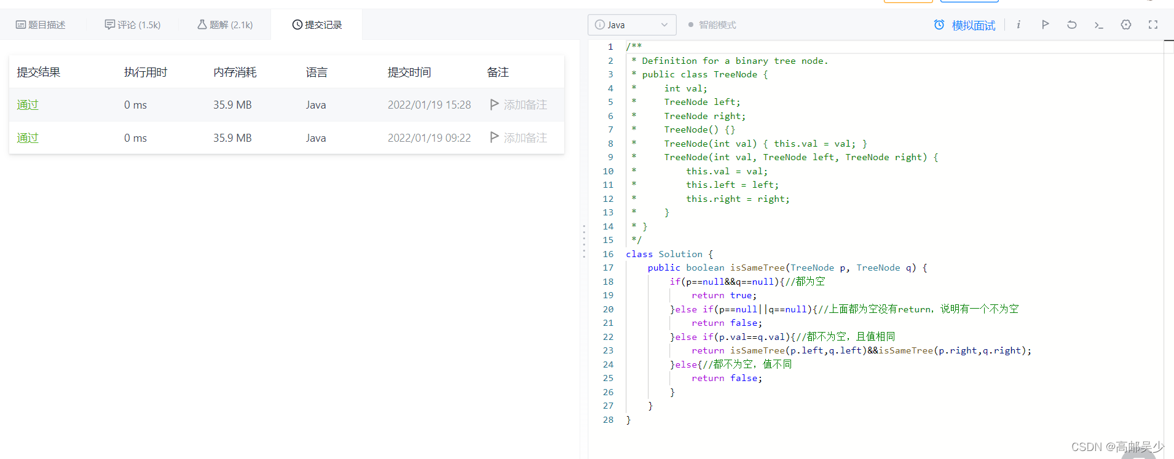The height and width of the screenshot is (459, 1174).
Task: Start 模拟面试 mock interview
Action: [x=973, y=25]
